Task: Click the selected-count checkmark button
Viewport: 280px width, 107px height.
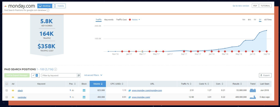Action: tap(36, 75)
